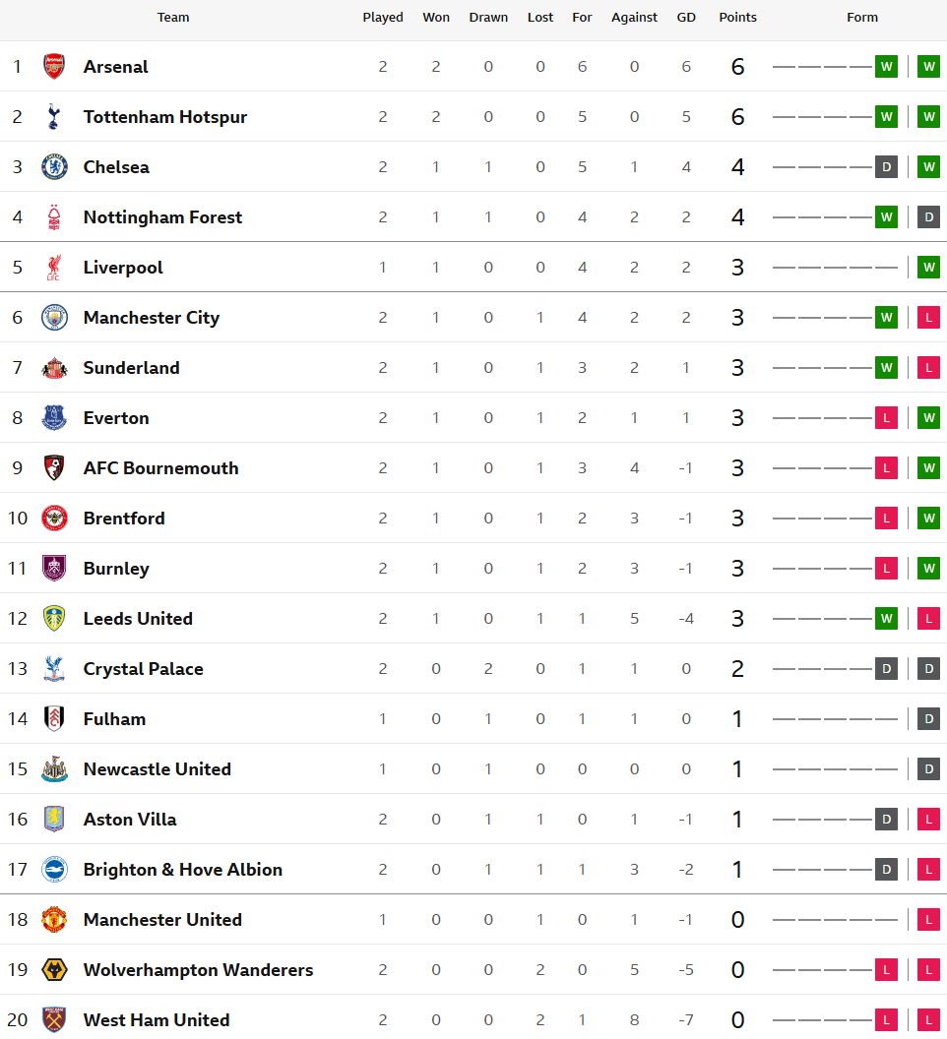
Task: Click Manchester City's red L form badge
Action: (x=929, y=318)
